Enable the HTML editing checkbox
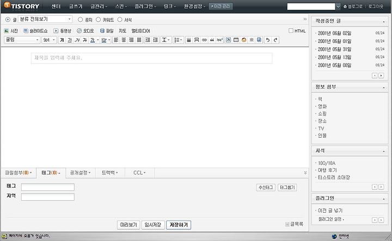 (291, 30)
